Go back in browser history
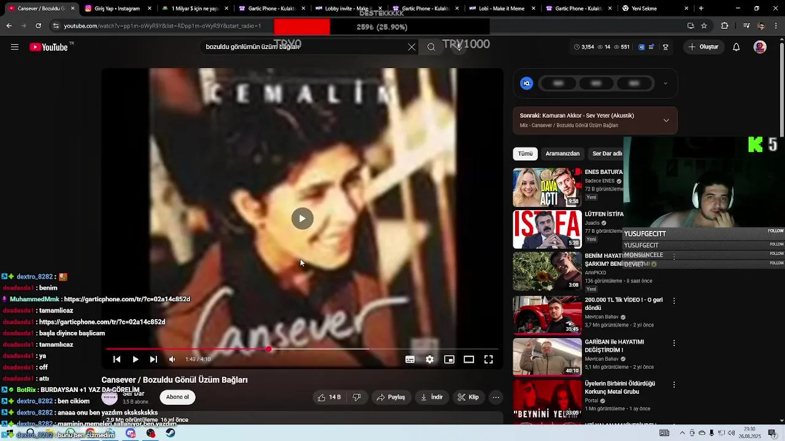The image size is (785, 441). (x=9, y=26)
